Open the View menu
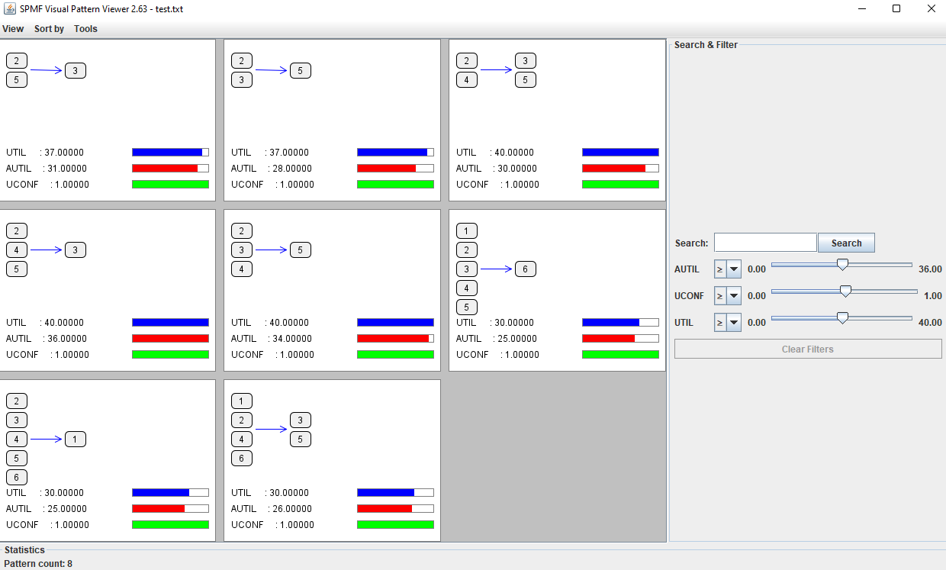The height and width of the screenshot is (570, 946). point(13,29)
